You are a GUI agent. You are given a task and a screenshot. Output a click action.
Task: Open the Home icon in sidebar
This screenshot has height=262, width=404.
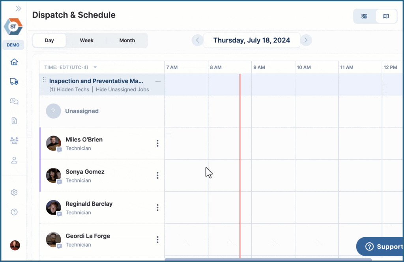coord(14,62)
